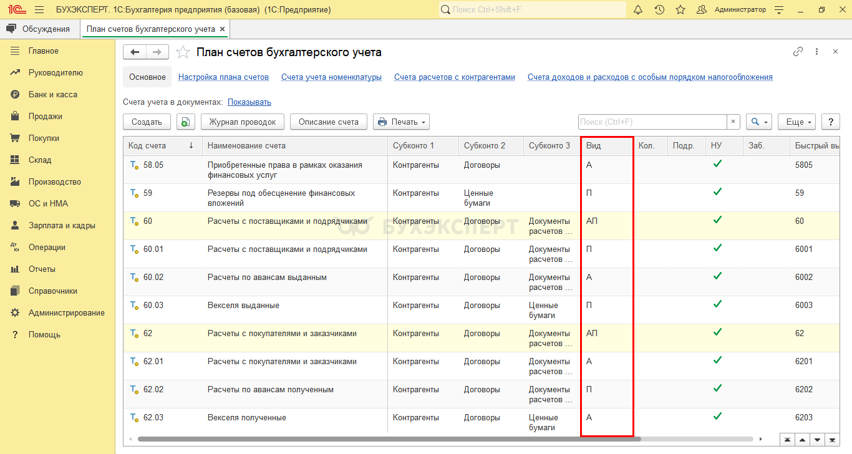Go forward with the right arrow

coord(157,52)
